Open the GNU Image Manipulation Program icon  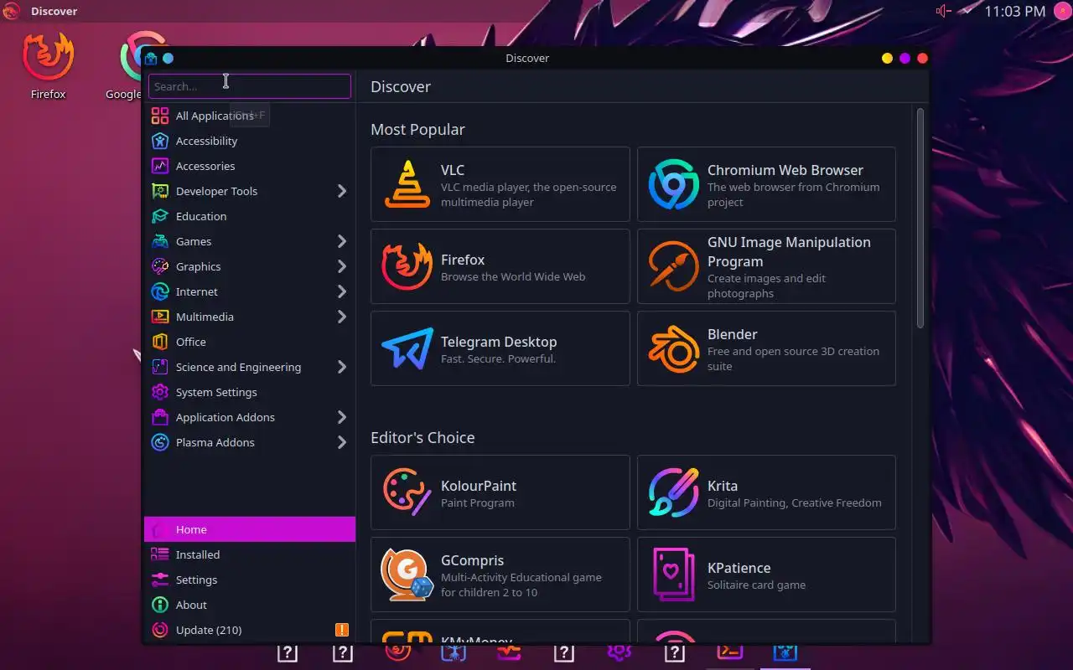pyautogui.click(x=673, y=266)
